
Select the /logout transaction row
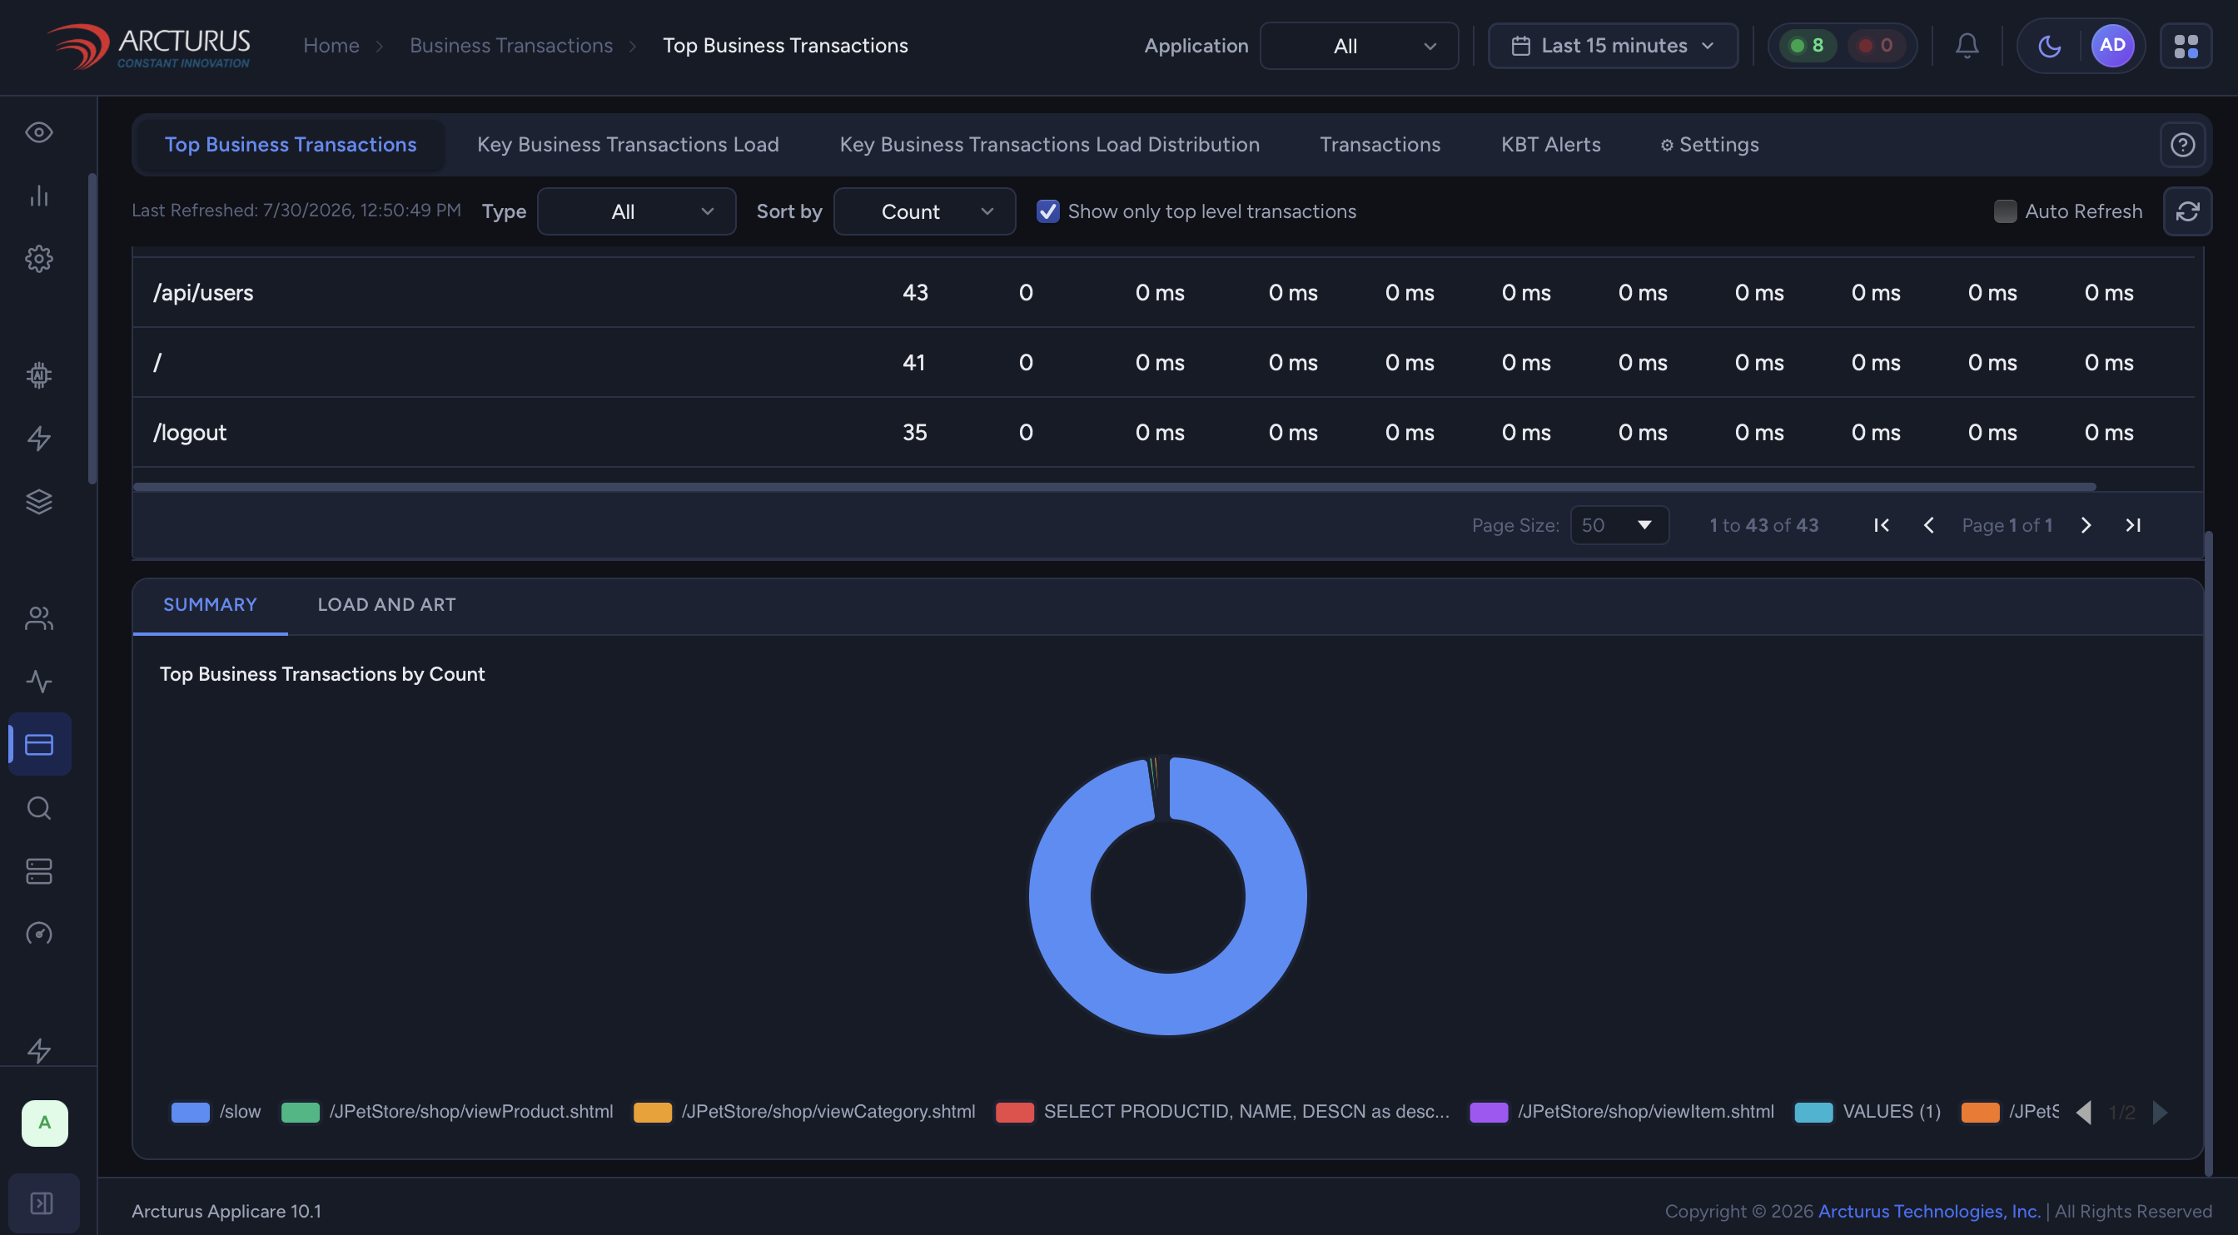click(x=1163, y=433)
